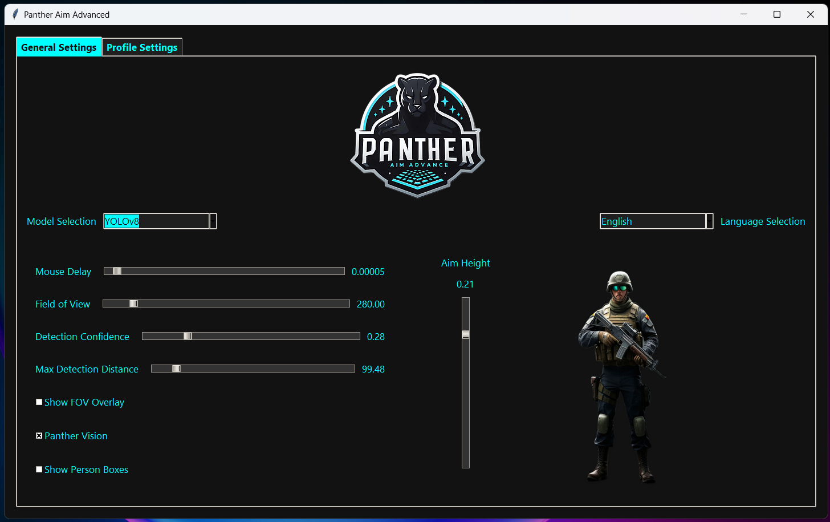This screenshot has width=830, height=522.
Task: Click the Detection Confidence label
Action: pos(82,337)
